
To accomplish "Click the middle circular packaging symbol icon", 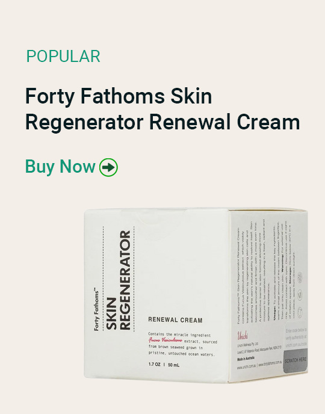I will (300, 295).
